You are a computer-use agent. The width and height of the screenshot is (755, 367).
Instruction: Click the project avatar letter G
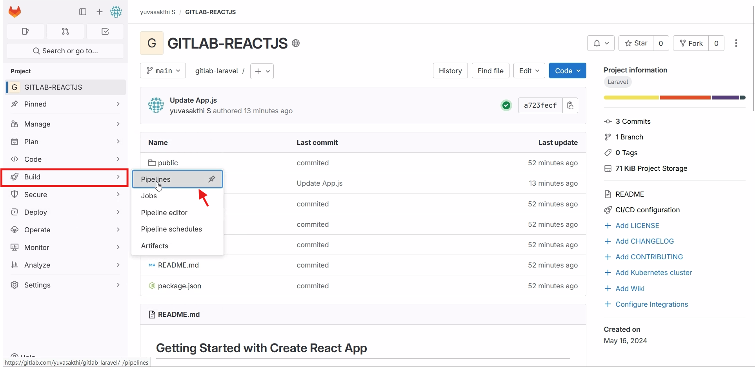pos(152,43)
